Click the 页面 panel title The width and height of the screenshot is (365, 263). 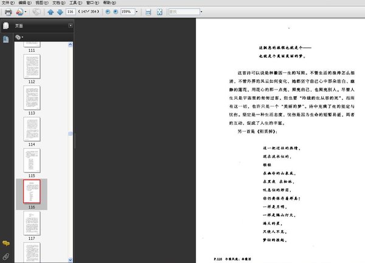pos(19,26)
